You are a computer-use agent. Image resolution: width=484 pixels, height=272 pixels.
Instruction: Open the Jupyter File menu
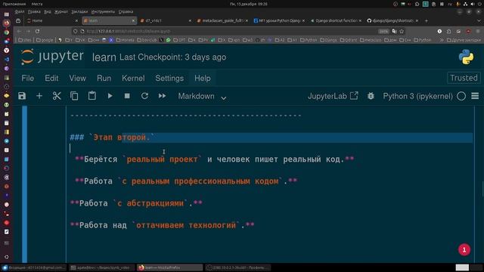(x=28, y=78)
